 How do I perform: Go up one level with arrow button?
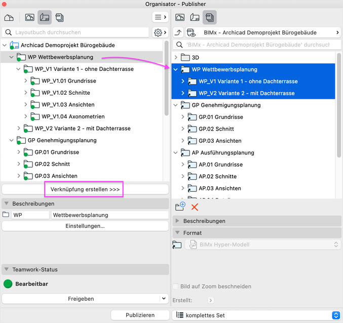(x=178, y=32)
